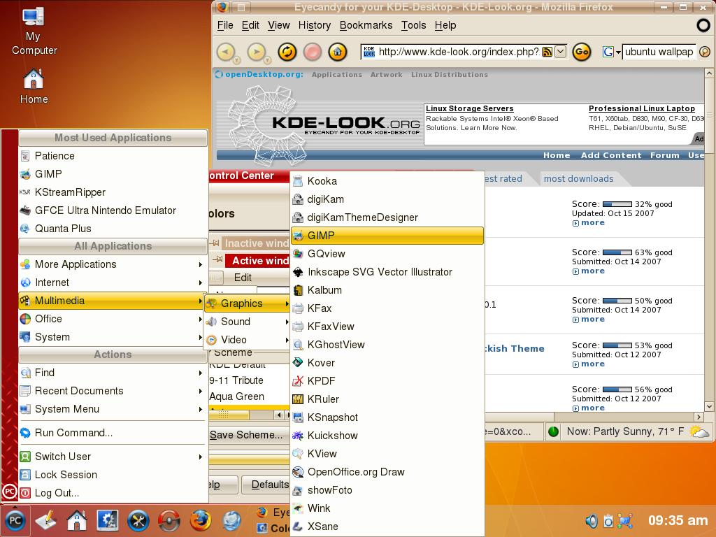Viewport: 716px width, 537px height.
Task: Launch Quanta Plus from the start menu
Action: click(x=113, y=229)
